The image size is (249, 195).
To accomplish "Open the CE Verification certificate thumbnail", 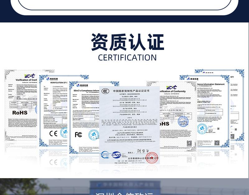I will 54,110.
